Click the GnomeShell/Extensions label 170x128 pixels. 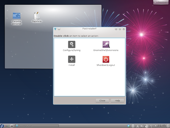pos(106,50)
